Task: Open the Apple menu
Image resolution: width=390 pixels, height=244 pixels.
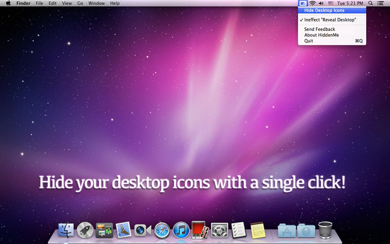Action: [8, 3]
